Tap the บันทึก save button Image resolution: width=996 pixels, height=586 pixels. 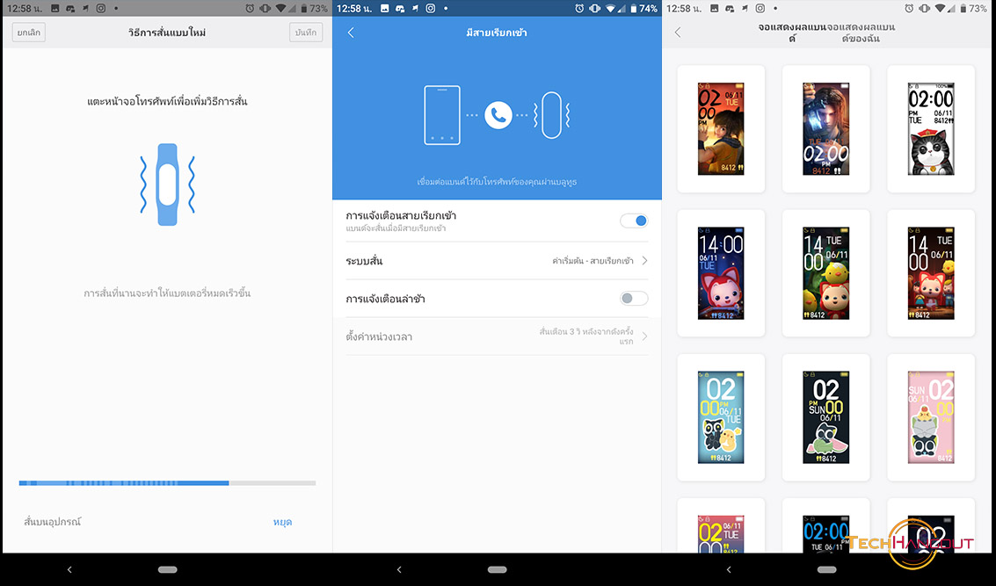point(306,33)
